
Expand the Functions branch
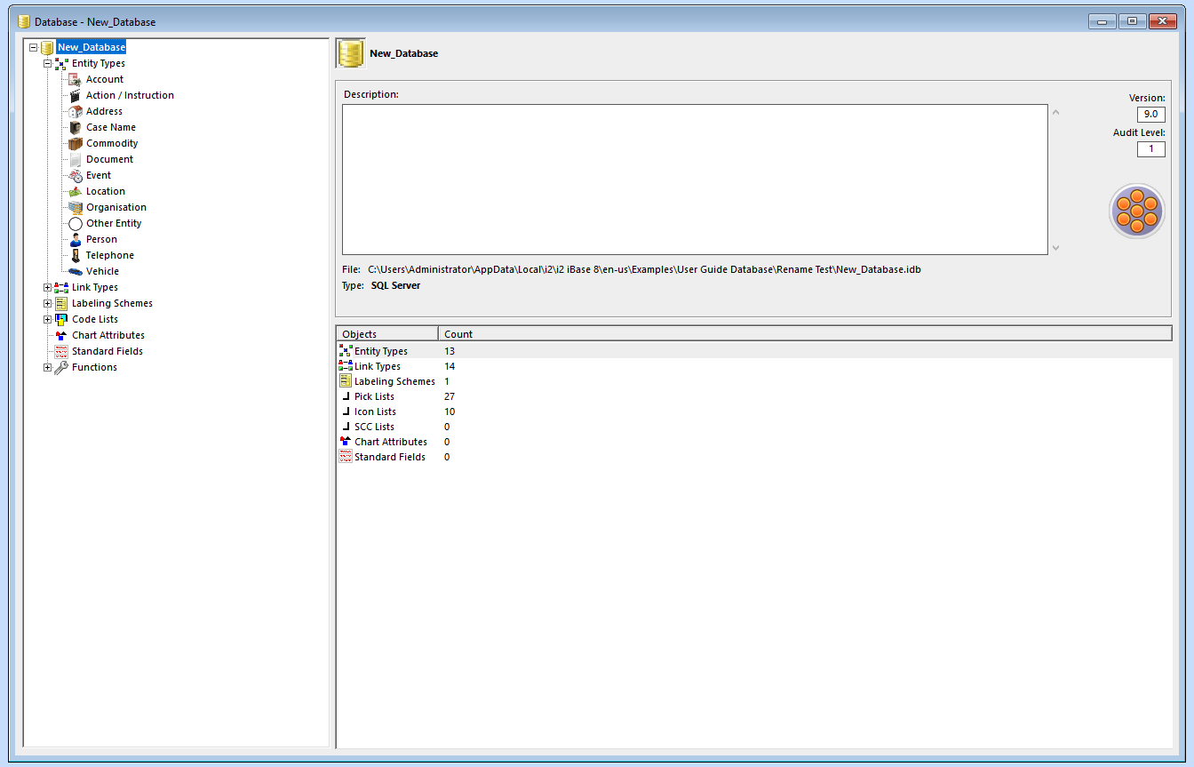(46, 367)
